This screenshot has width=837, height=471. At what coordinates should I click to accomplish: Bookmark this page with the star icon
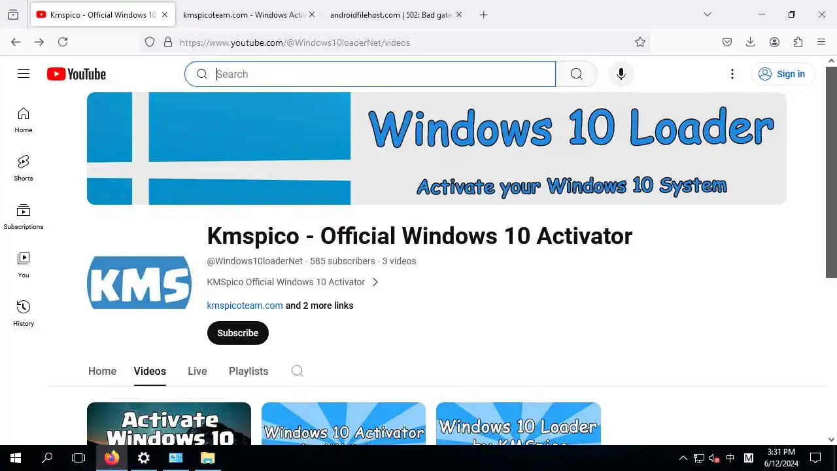tap(640, 42)
